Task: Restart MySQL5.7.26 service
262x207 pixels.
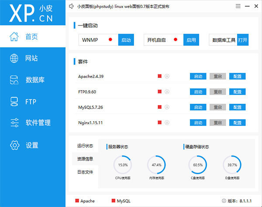Action: coord(218,107)
